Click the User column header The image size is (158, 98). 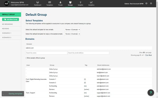(x=28, y=65)
